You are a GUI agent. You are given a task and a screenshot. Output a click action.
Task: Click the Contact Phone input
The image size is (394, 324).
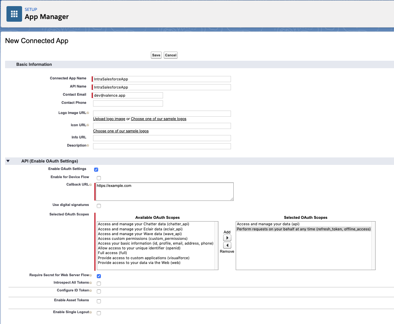pos(128,103)
